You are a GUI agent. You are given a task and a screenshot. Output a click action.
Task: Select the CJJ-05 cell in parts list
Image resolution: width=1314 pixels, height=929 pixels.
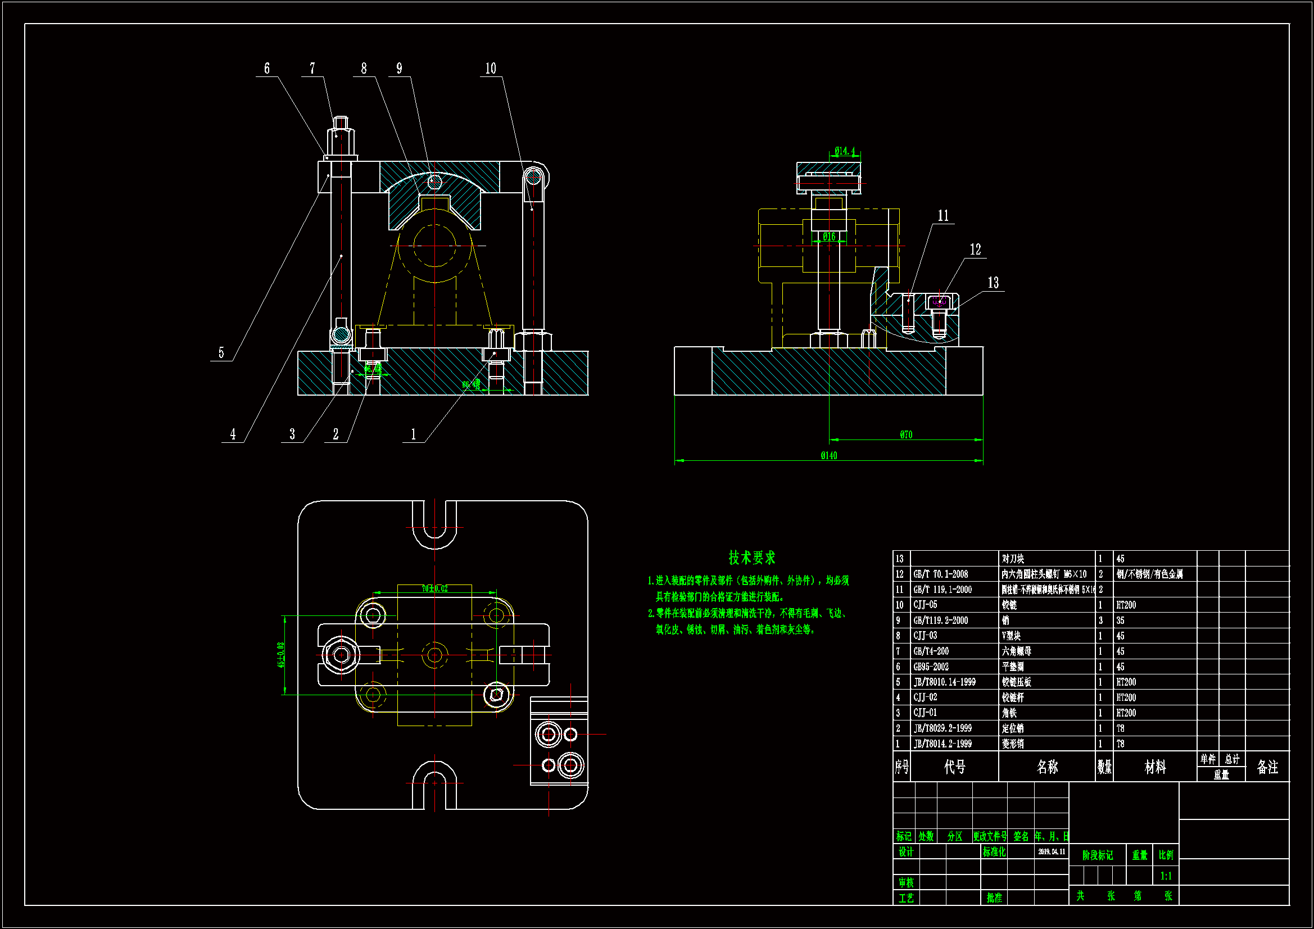point(926,605)
